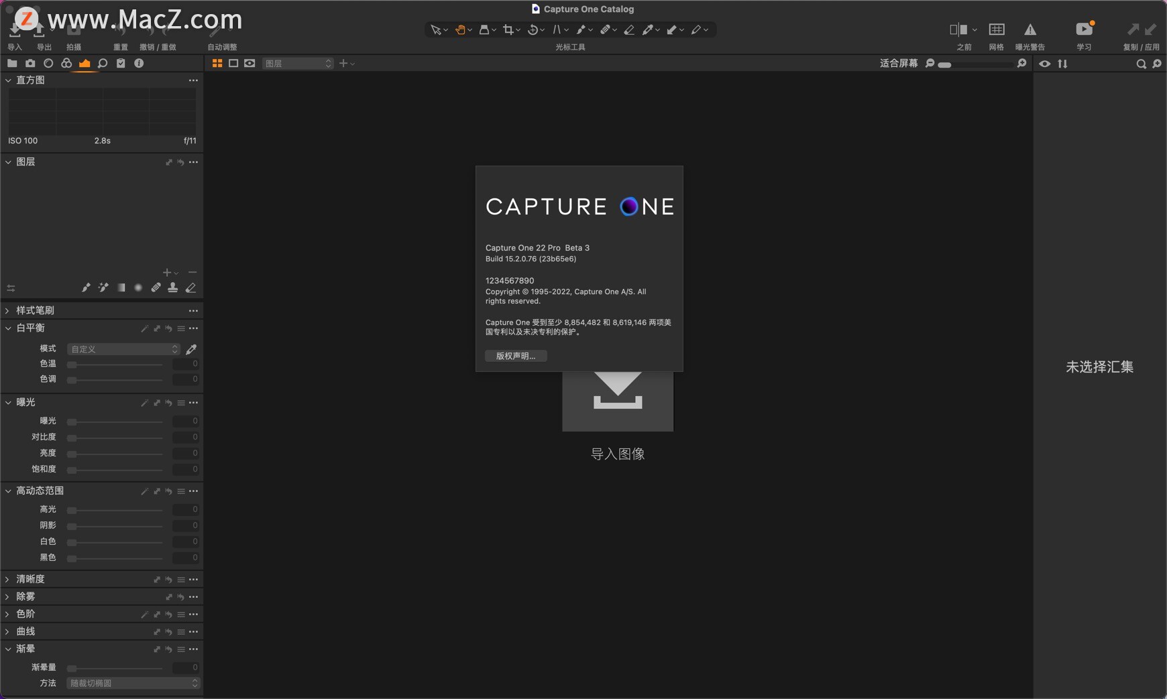
Task: Collapse the Layers (图层) panel
Action: (x=8, y=162)
